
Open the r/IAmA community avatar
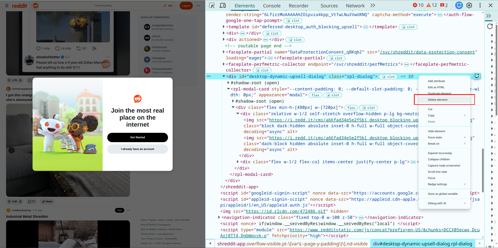click(147, 38)
